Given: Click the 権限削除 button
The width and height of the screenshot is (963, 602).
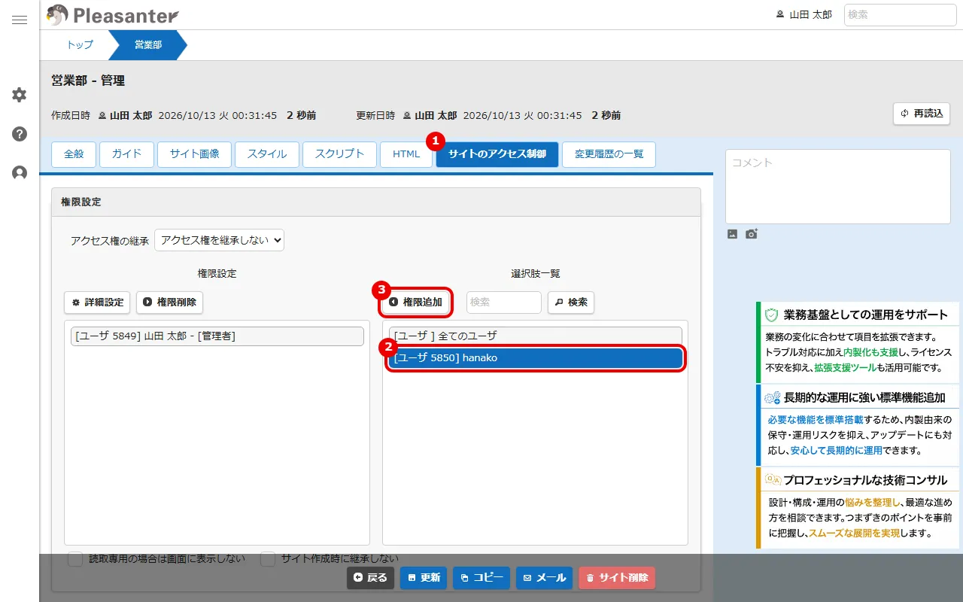Looking at the screenshot, I should [169, 303].
